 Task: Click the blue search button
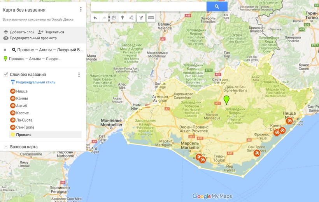pos(217,7)
